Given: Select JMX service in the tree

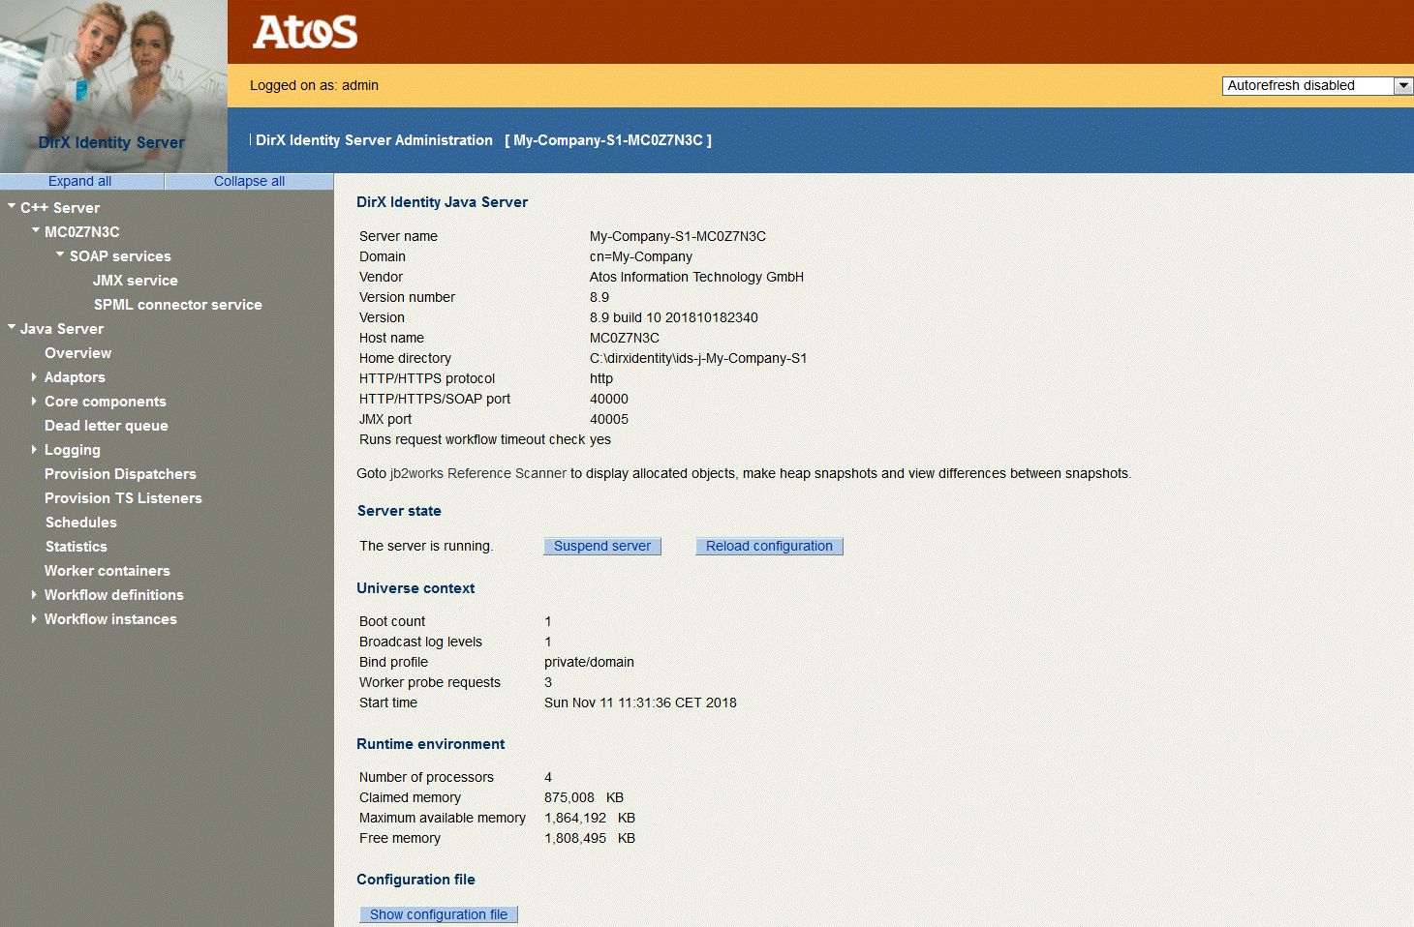Looking at the screenshot, I should (x=135, y=280).
